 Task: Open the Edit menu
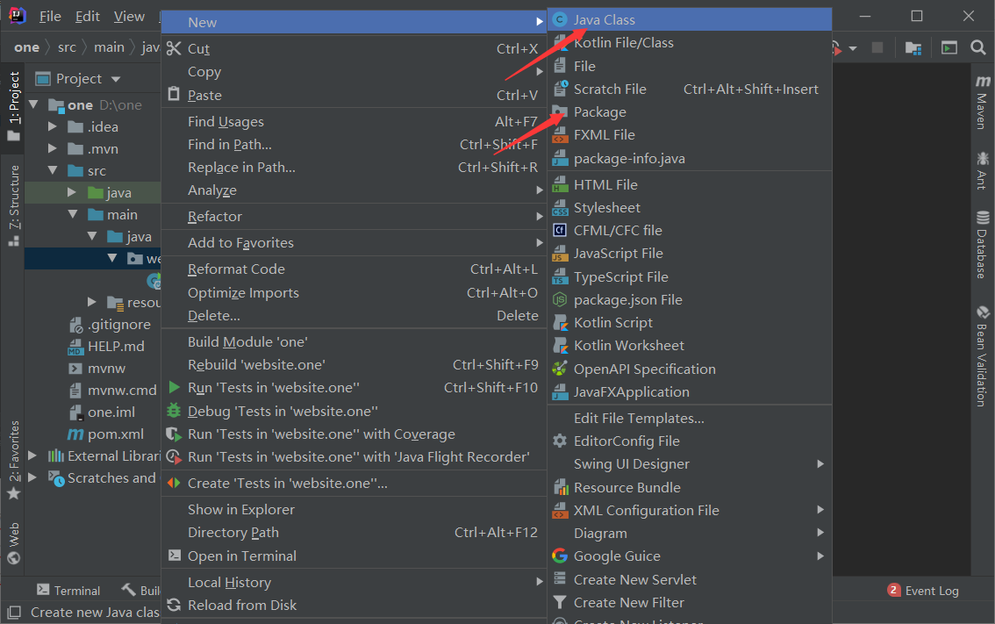click(x=88, y=17)
